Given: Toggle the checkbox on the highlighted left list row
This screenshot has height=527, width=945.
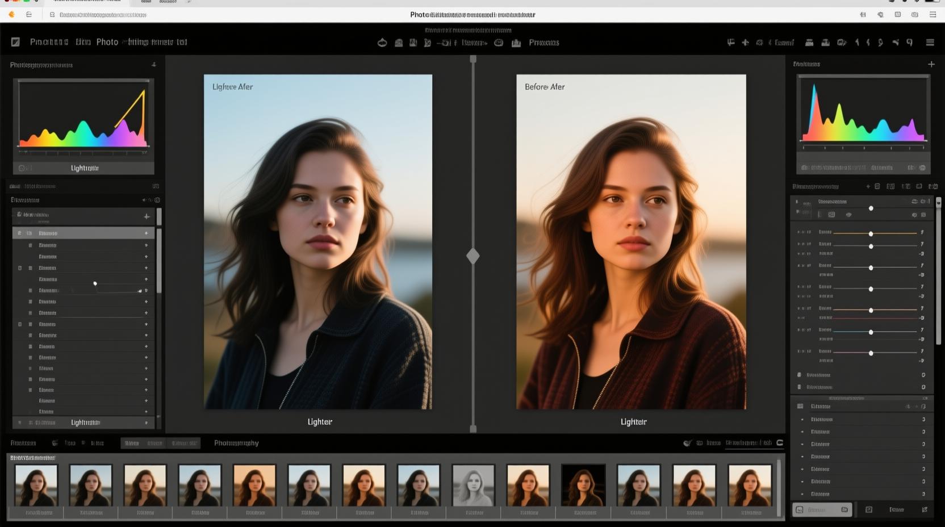Looking at the screenshot, I should coord(20,233).
